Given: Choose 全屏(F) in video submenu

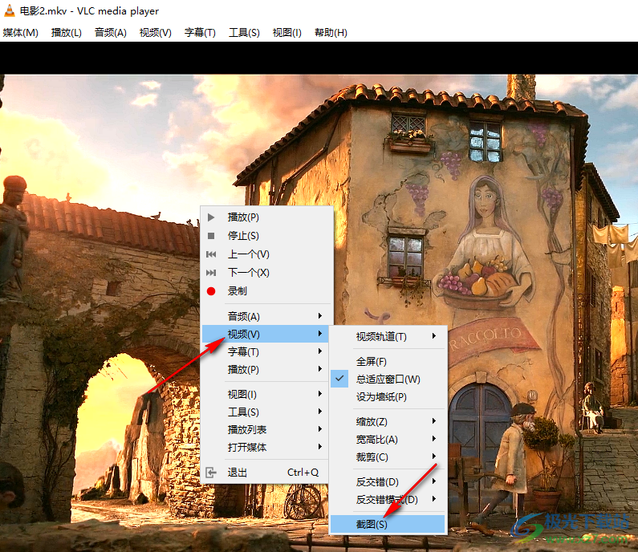Looking at the screenshot, I should (388, 361).
